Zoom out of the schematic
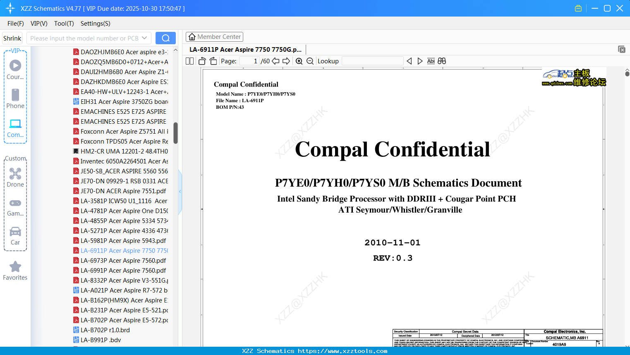 (x=310, y=61)
